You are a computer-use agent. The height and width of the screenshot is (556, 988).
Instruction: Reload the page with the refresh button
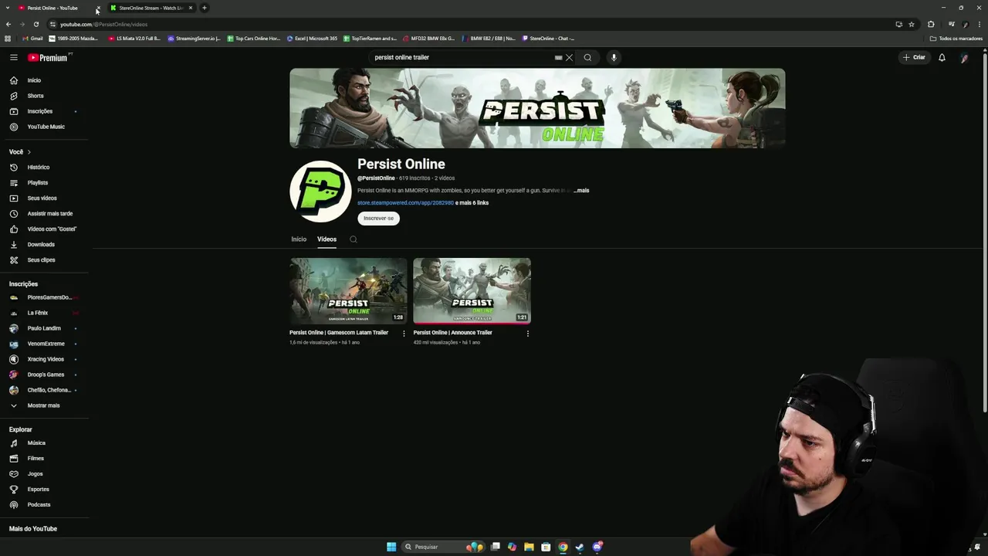[36, 24]
